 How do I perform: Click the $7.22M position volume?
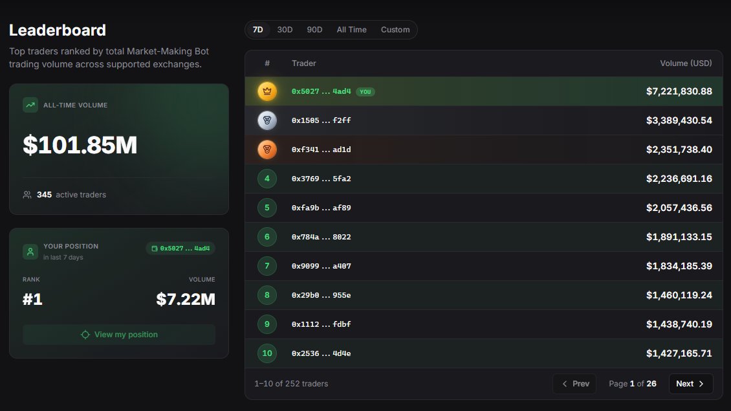point(186,299)
